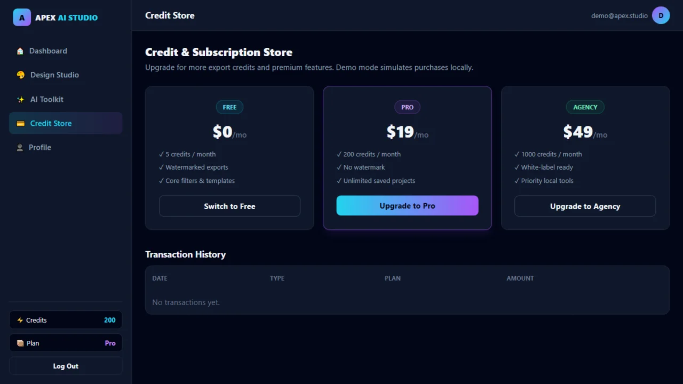Screen dimensions: 683x384
Task: Click the AI Toolkit sparkle icon
Action: coord(21,99)
